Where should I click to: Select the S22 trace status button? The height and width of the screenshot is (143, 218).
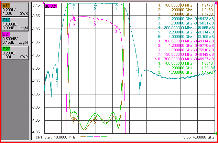15,53
